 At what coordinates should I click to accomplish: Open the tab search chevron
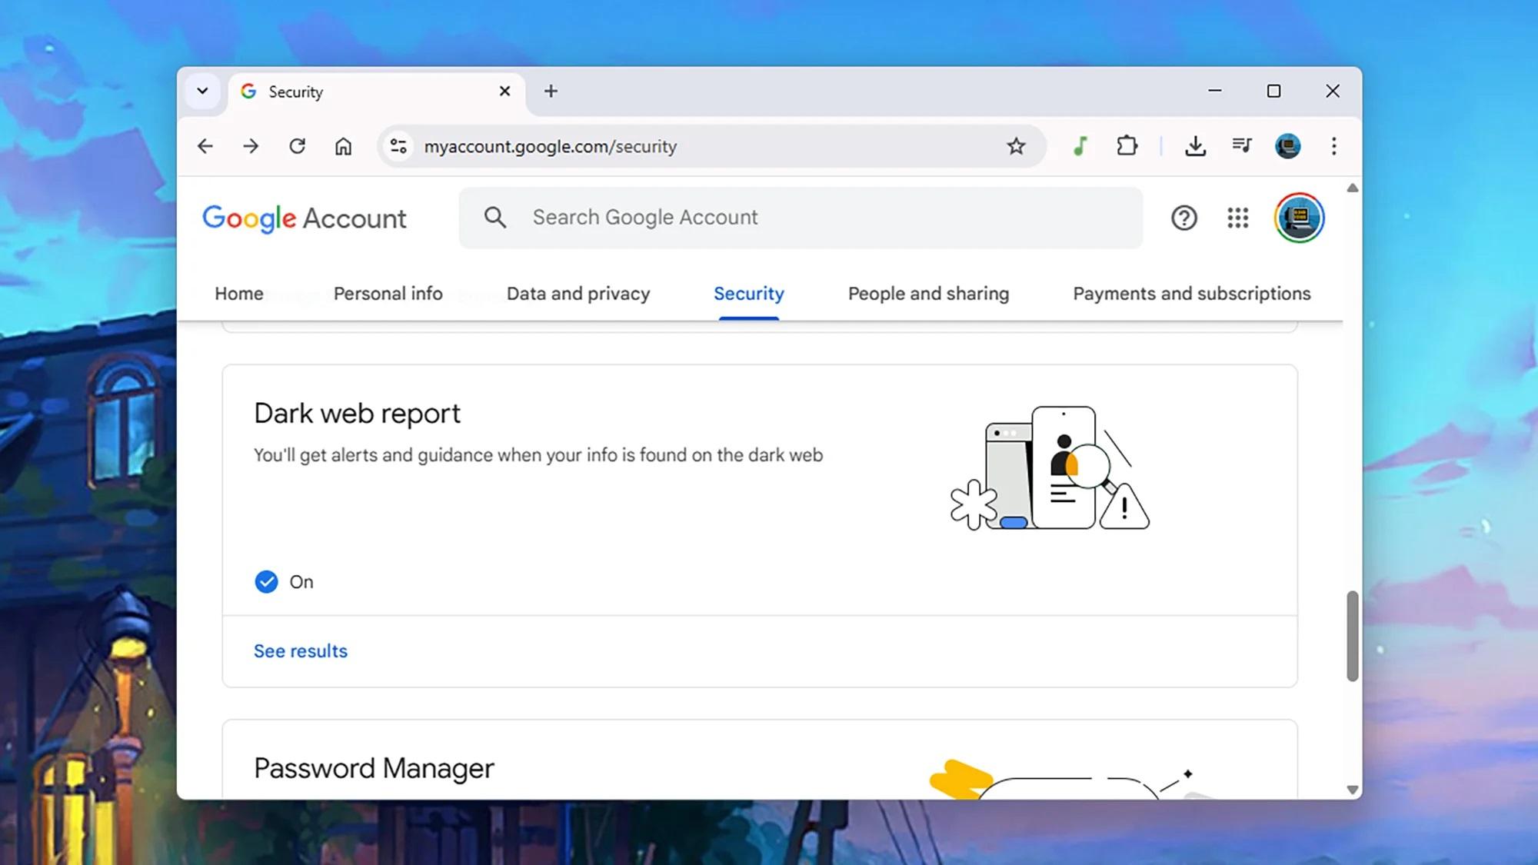tap(202, 91)
